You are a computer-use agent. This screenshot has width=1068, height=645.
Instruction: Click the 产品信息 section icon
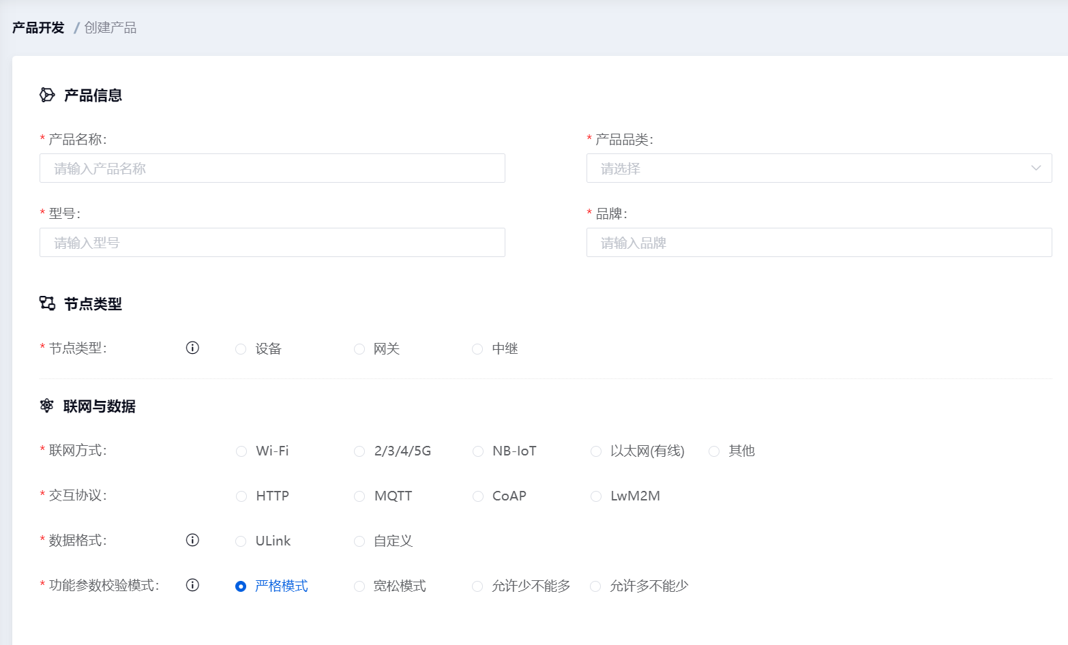point(47,95)
